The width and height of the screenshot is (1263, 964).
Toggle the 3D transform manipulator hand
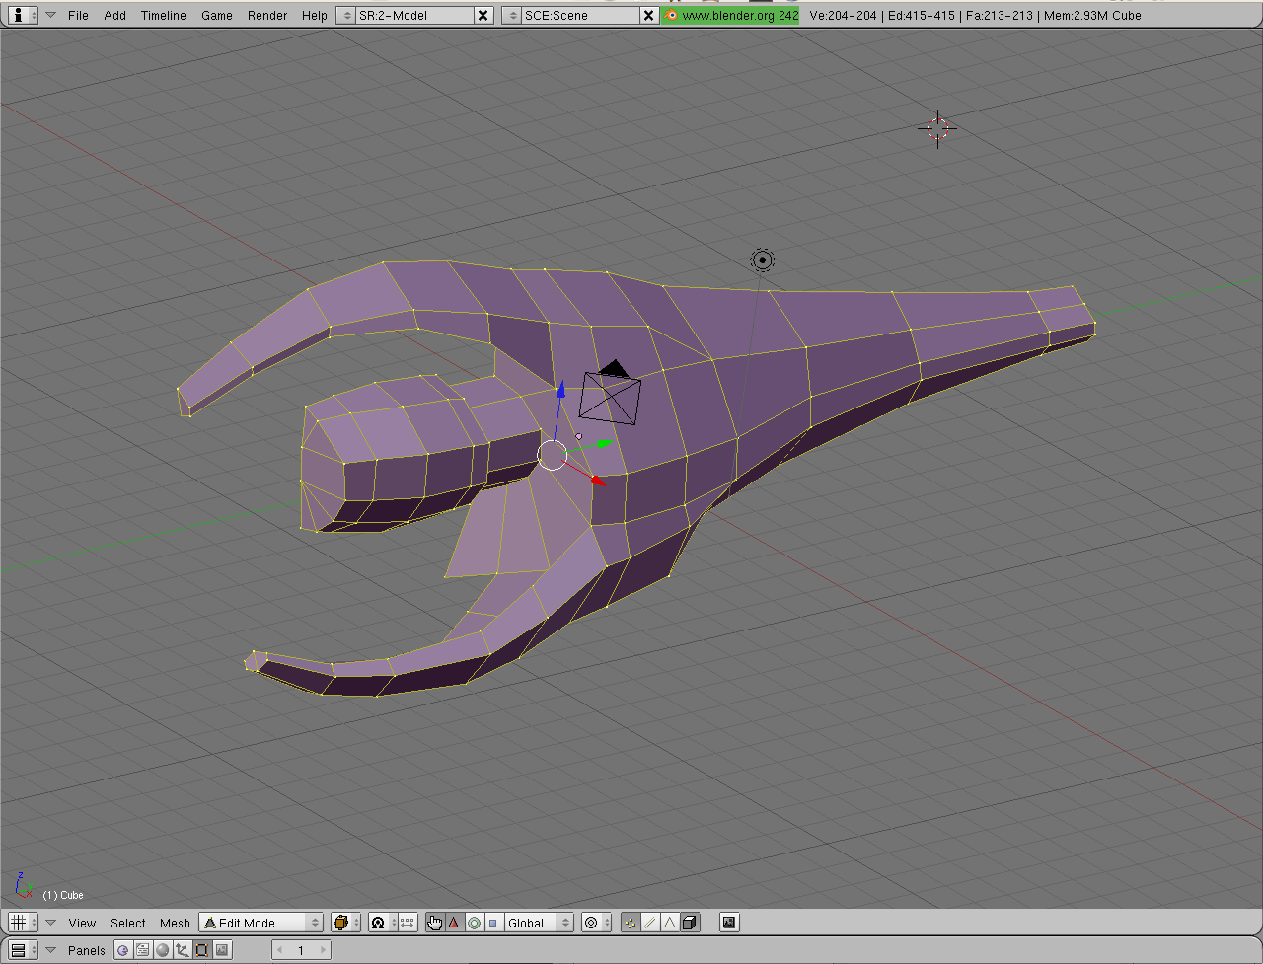434,923
